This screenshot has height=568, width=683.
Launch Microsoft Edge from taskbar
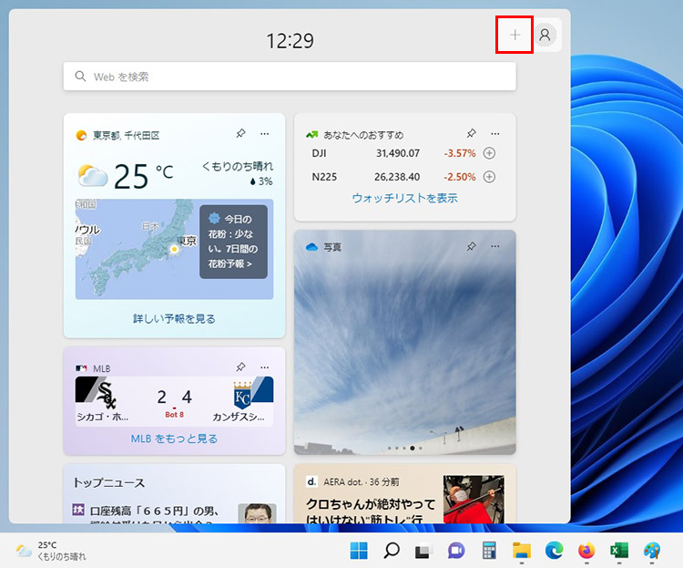point(554,550)
